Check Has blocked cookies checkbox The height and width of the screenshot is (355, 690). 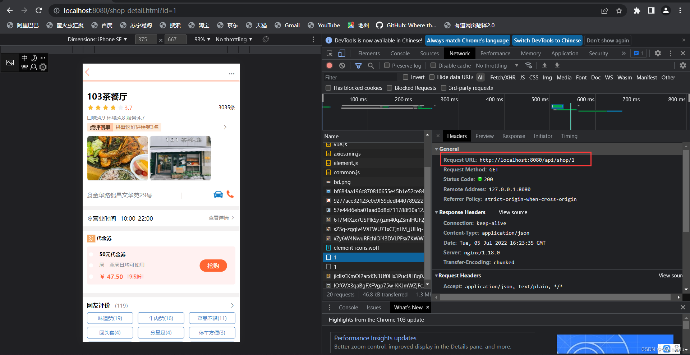pyautogui.click(x=328, y=88)
